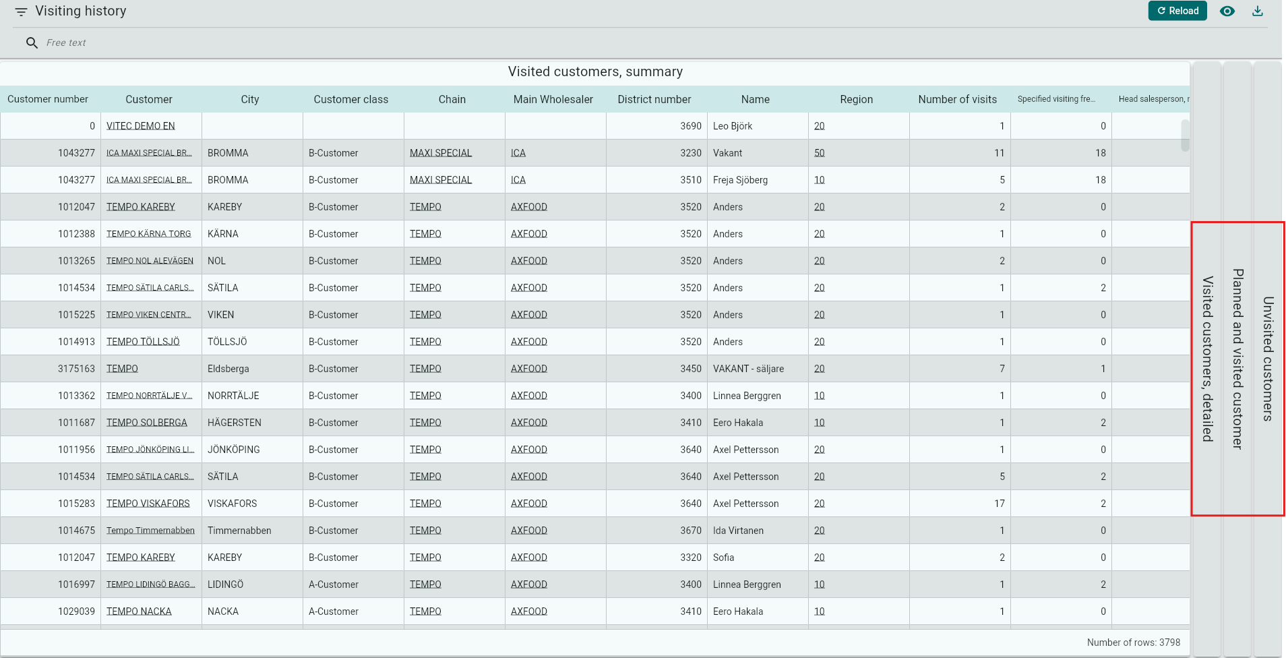Select visits value 17 in VISKAFORS row
The height and width of the screenshot is (658, 1286).
[x=960, y=504]
